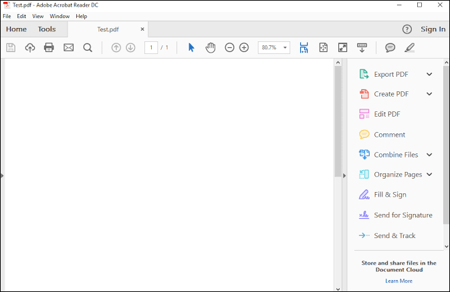The width and height of the screenshot is (450, 292).
Task: Switch to the Home tab
Action: 16,29
